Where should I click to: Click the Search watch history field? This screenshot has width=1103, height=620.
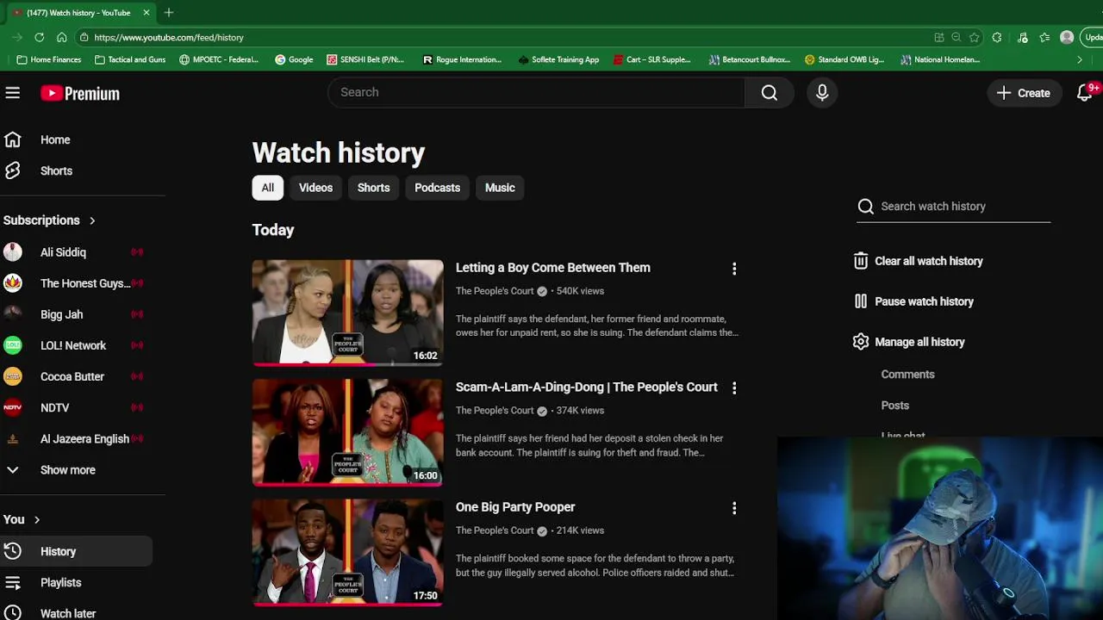coord(953,207)
